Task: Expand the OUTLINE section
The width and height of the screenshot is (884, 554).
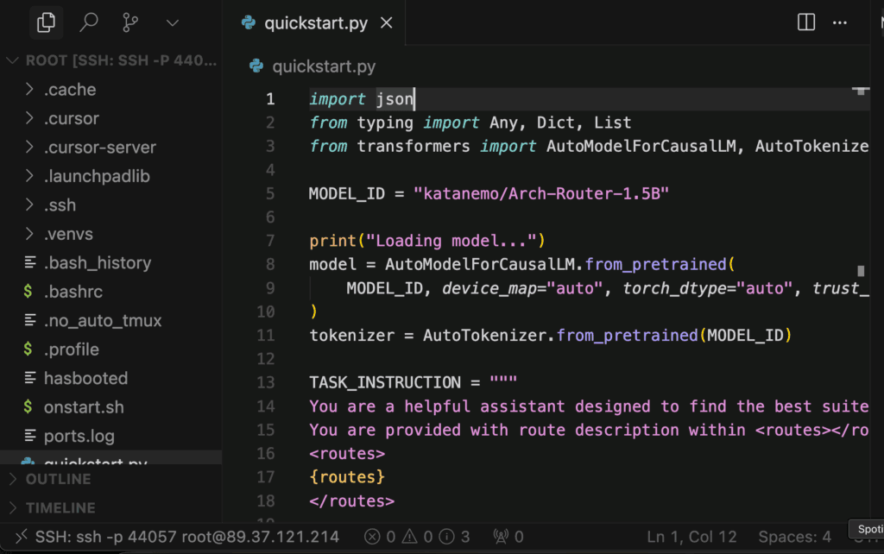Action: [x=57, y=479]
